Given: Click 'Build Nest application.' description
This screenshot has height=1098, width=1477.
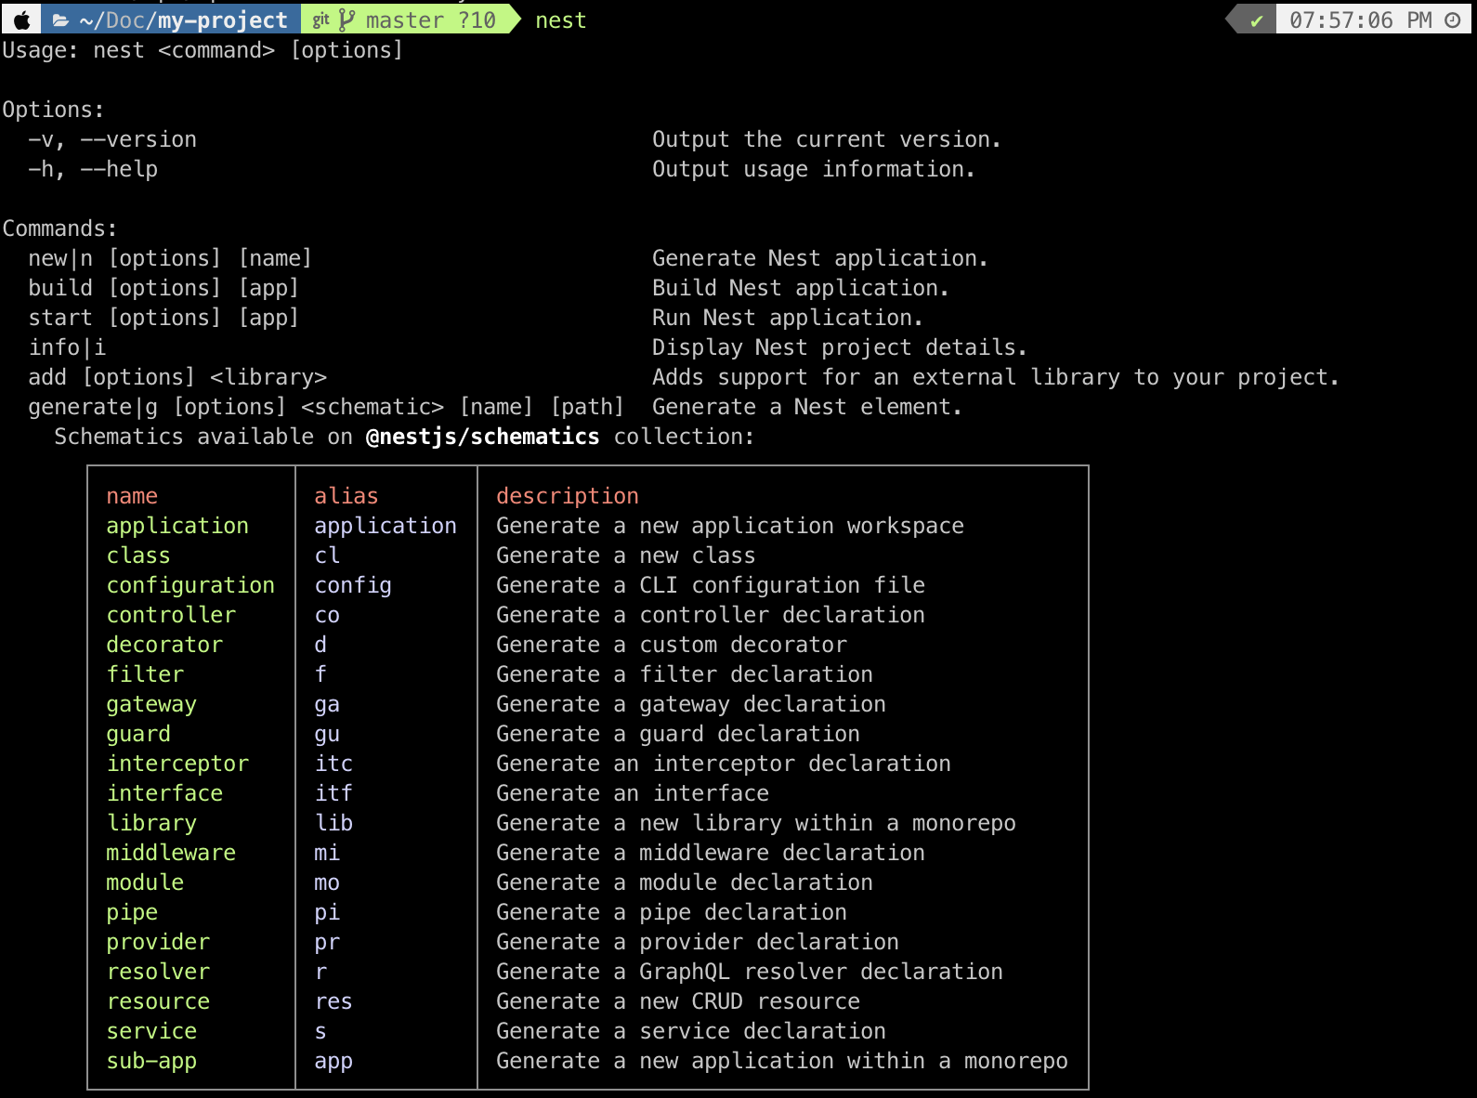Looking at the screenshot, I should (801, 288).
